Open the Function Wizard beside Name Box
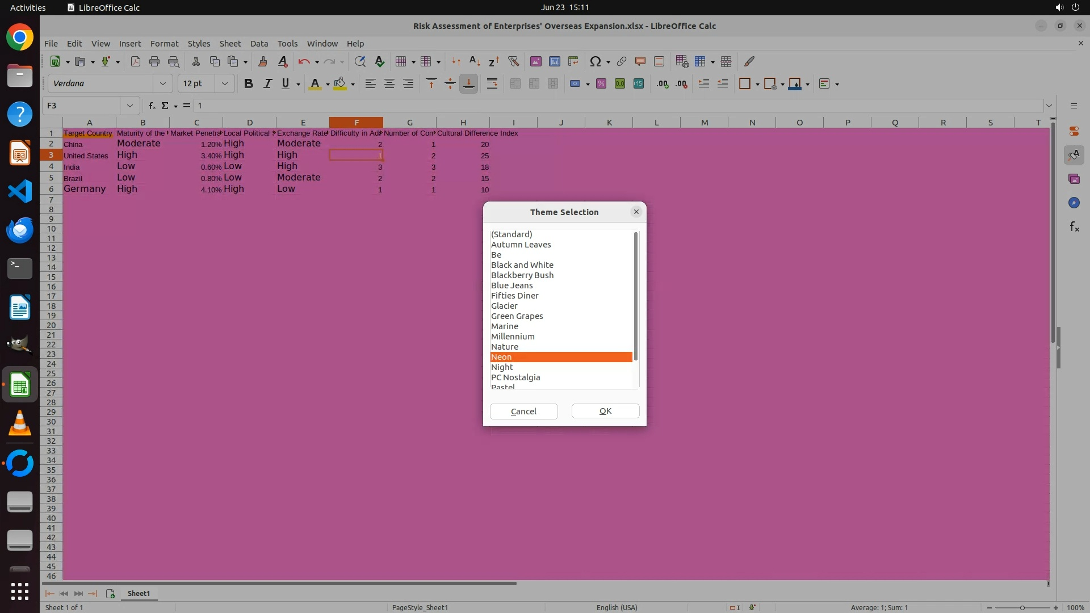The width and height of the screenshot is (1090, 613). [152, 106]
